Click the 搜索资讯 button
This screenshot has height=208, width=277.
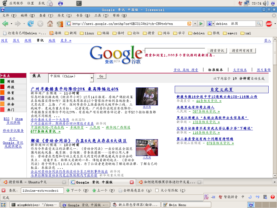point(217,51)
